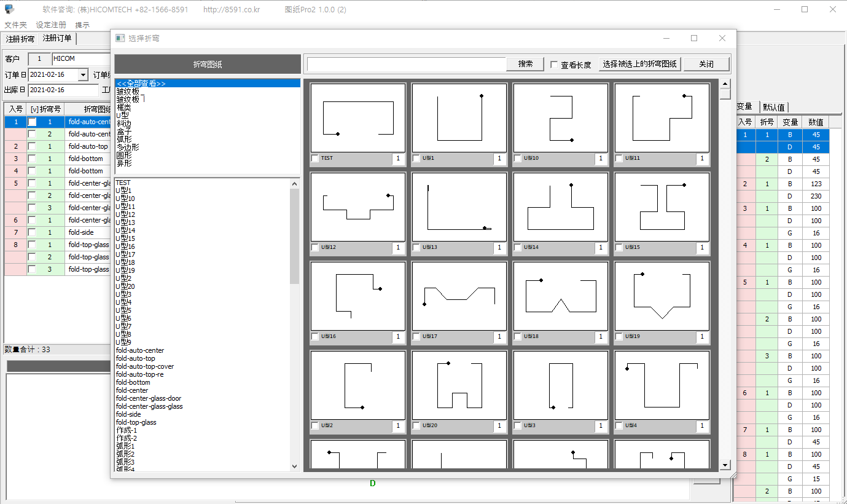Select the U型12 bend profile drawing
This screenshot has width=847, height=504.
[x=357, y=207]
